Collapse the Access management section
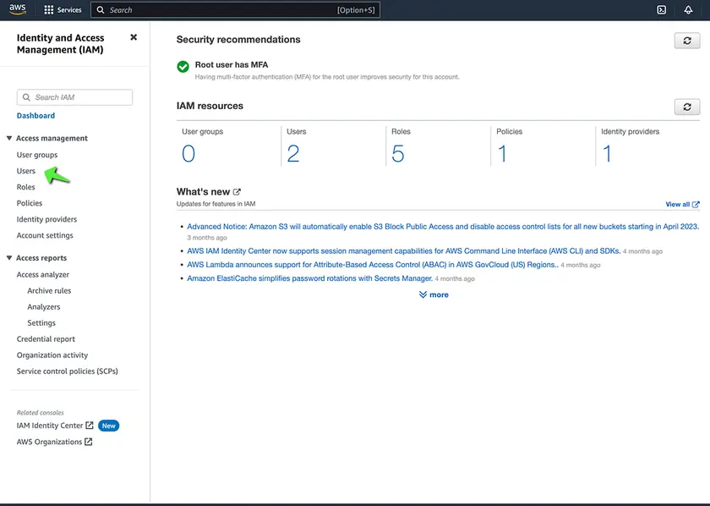 9,138
